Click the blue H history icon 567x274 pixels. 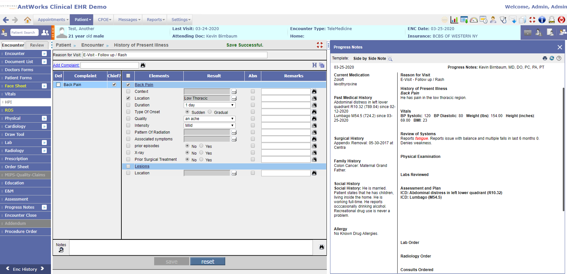coord(314,65)
